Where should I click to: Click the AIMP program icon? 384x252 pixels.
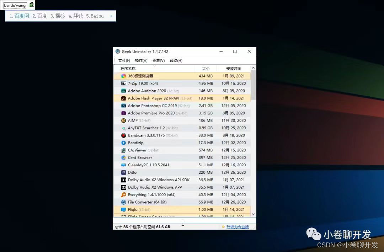click(124, 120)
